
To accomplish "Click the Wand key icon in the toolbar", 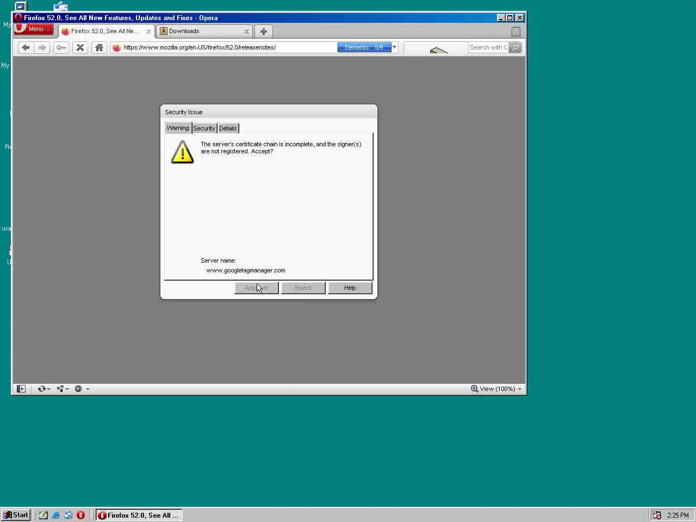I will 61,47.
